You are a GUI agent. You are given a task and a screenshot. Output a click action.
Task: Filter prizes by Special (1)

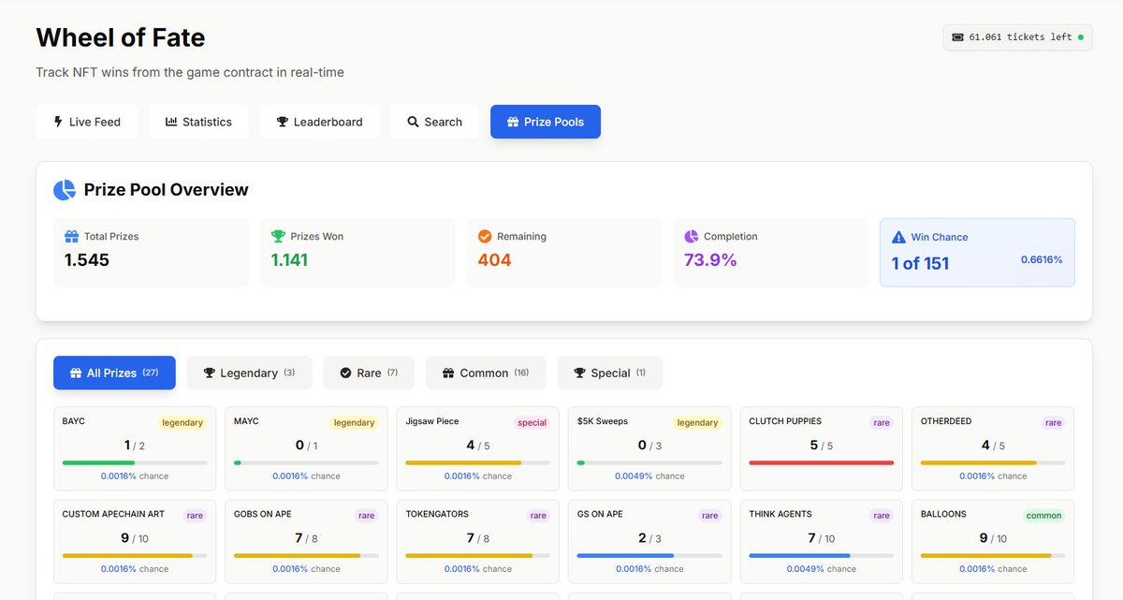pos(610,373)
